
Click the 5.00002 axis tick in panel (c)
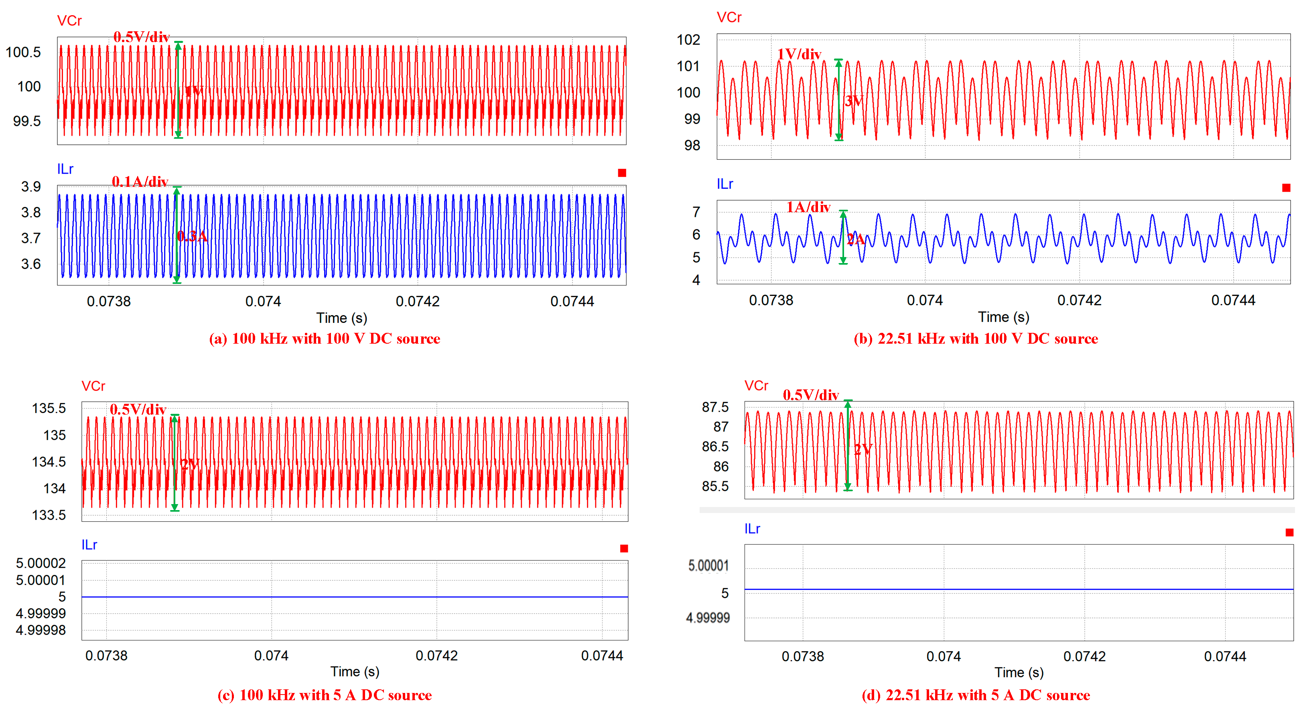click(41, 563)
